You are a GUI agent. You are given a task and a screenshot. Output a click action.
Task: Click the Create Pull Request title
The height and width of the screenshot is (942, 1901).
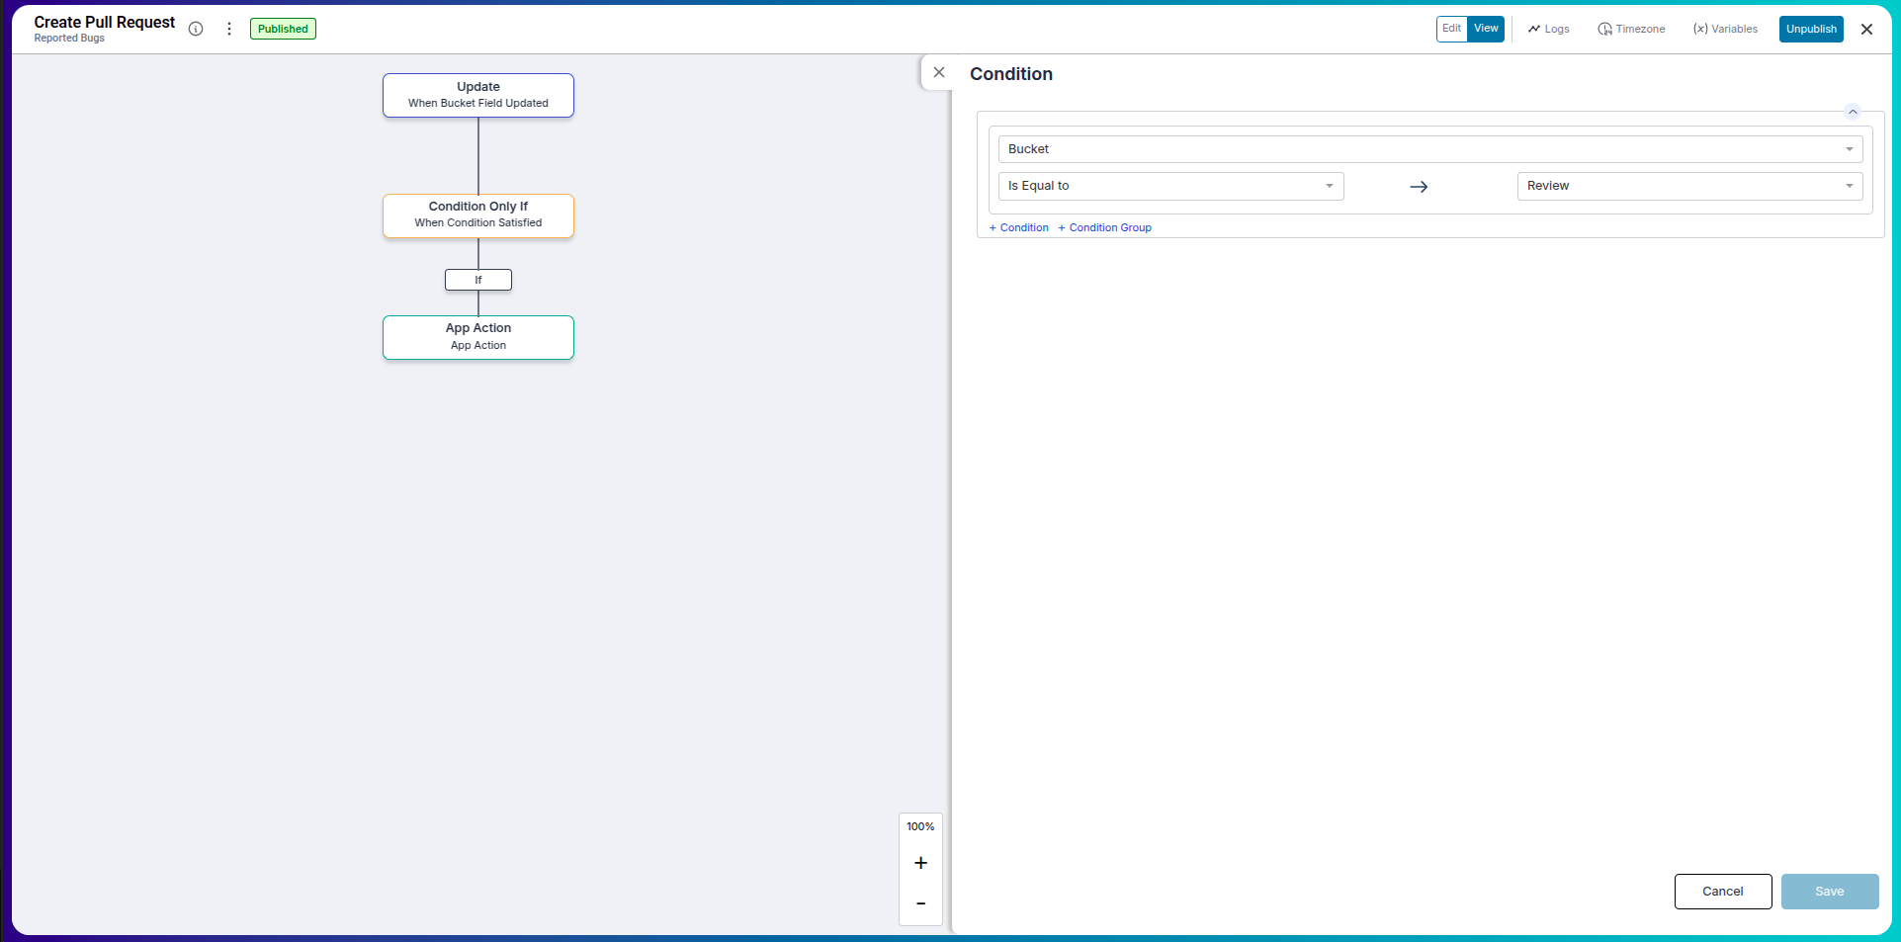(104, 22)
